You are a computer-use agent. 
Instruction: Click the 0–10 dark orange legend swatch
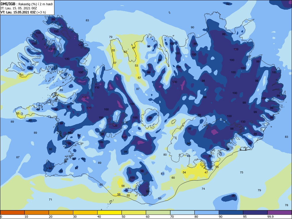12,213
